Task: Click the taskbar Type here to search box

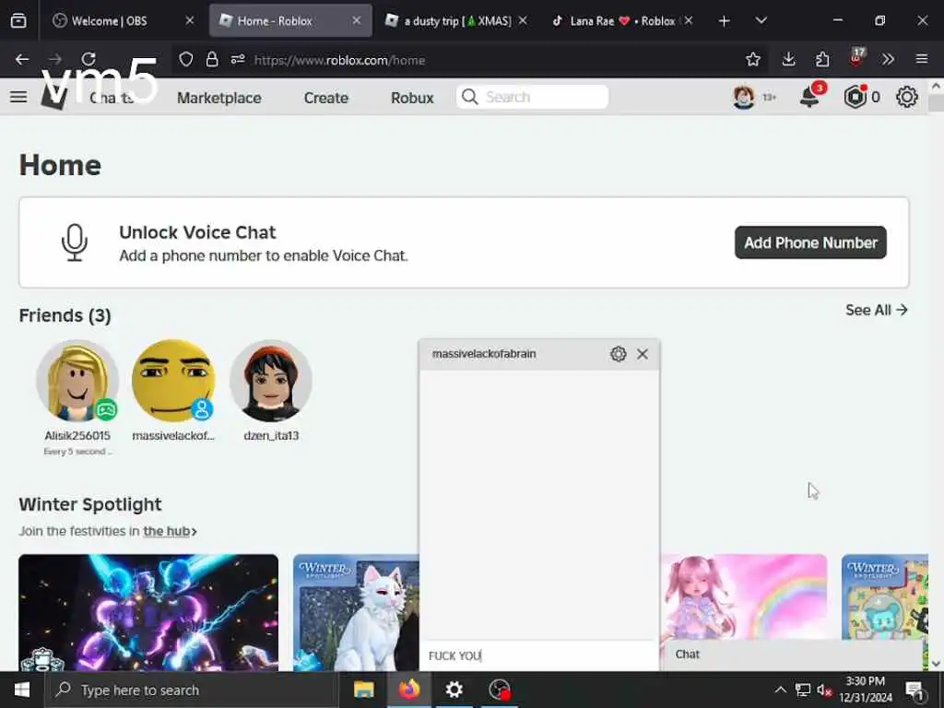Action: pyautogui.click(x=192, y=690)
